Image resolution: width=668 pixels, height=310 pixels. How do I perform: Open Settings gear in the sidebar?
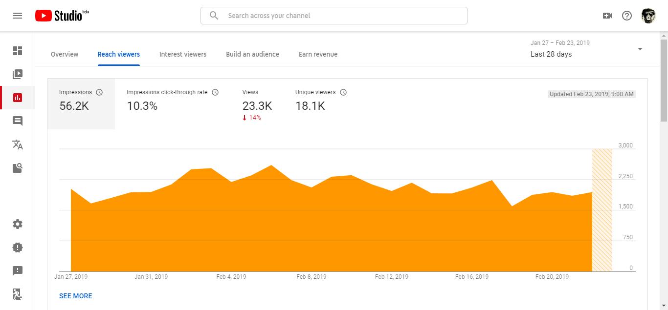coord(18,224)
